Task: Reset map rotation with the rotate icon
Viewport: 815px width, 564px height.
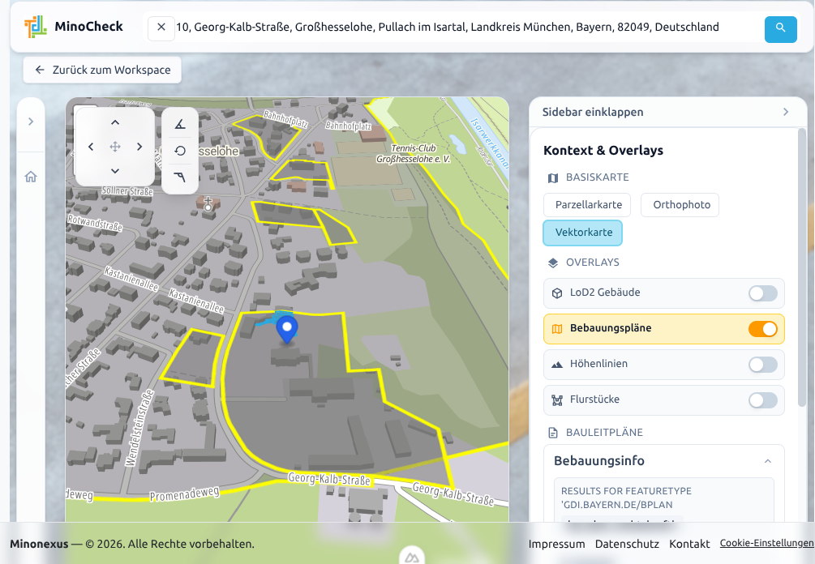Action: click(180, 151)
